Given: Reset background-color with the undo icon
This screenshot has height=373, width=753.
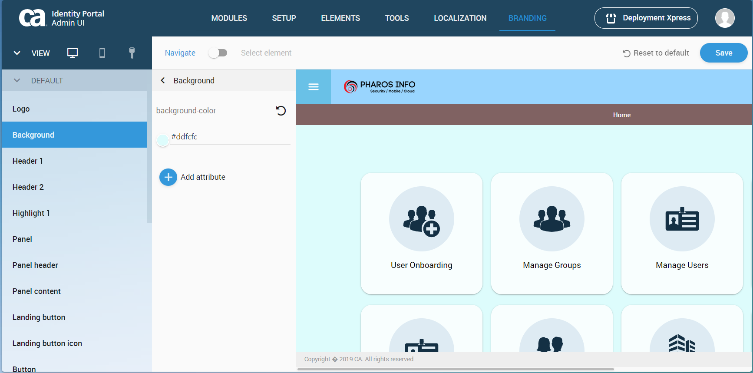Looking at the screenshot, I should pyautogui.click(x=281, y=111).
